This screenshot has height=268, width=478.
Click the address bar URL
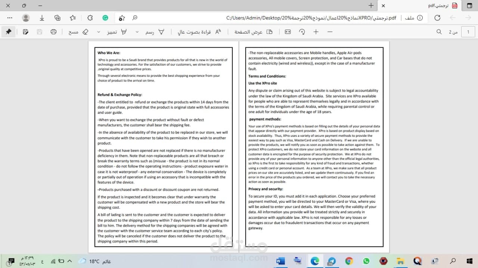point(311,18)
